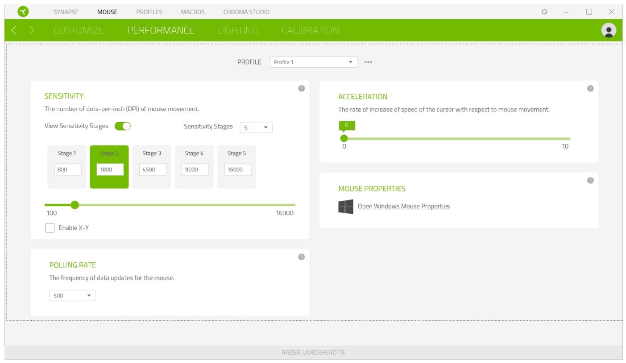Open the Customize subtab
This screenshot has height=363, width=626.
tap(79, 31)
